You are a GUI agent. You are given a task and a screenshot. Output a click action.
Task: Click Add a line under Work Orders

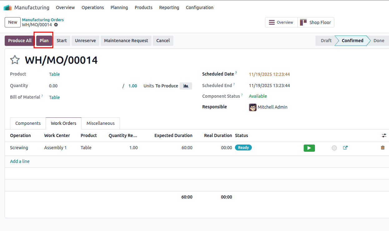(20, 161)
